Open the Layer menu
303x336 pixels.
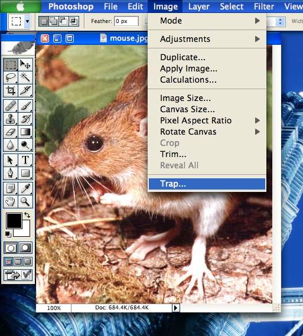pos(199,6)
